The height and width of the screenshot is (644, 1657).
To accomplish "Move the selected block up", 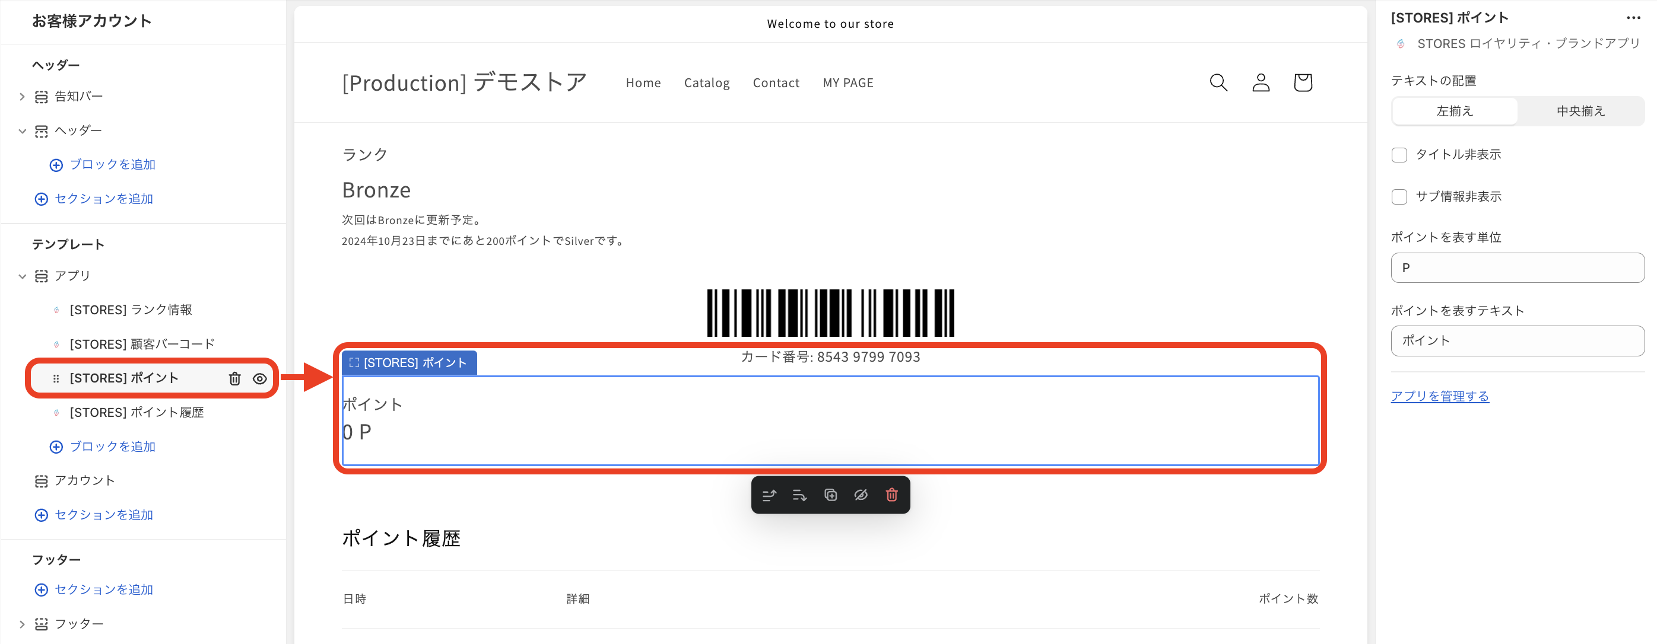I will [769, 495].
